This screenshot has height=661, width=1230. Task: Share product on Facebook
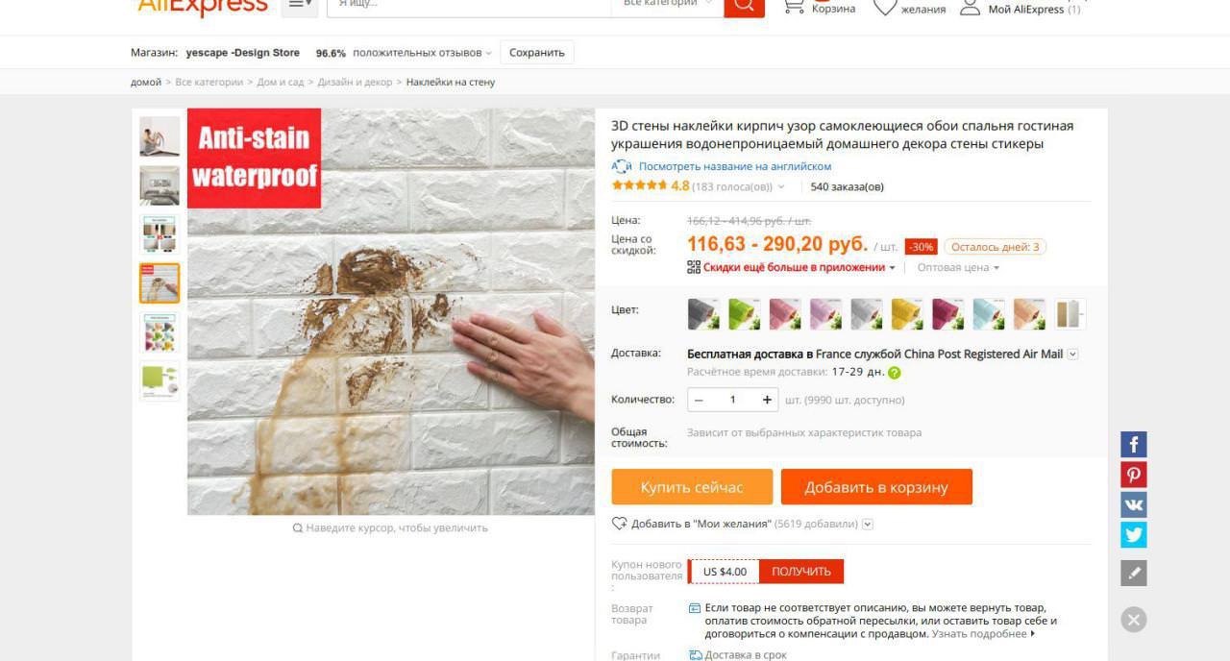click(1134, 444)
